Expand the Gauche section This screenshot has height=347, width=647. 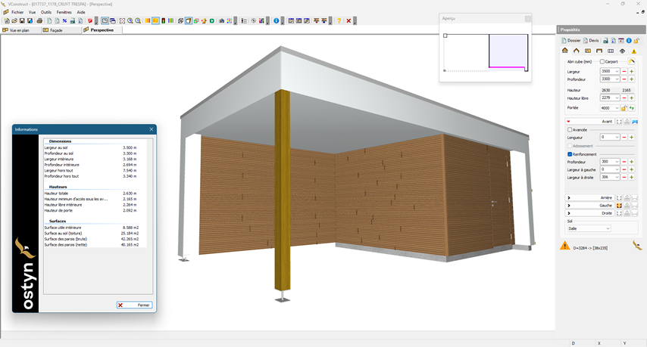(x=569, y=206)
